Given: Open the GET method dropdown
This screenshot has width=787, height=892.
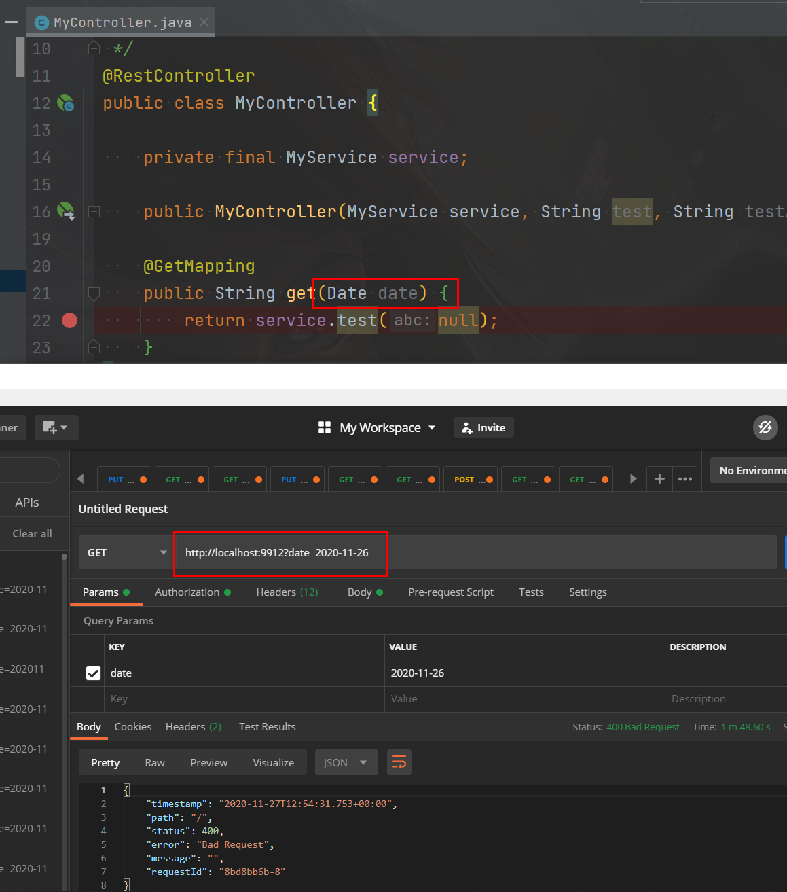Looking at the screenshot, I should [x=127, y=552].
